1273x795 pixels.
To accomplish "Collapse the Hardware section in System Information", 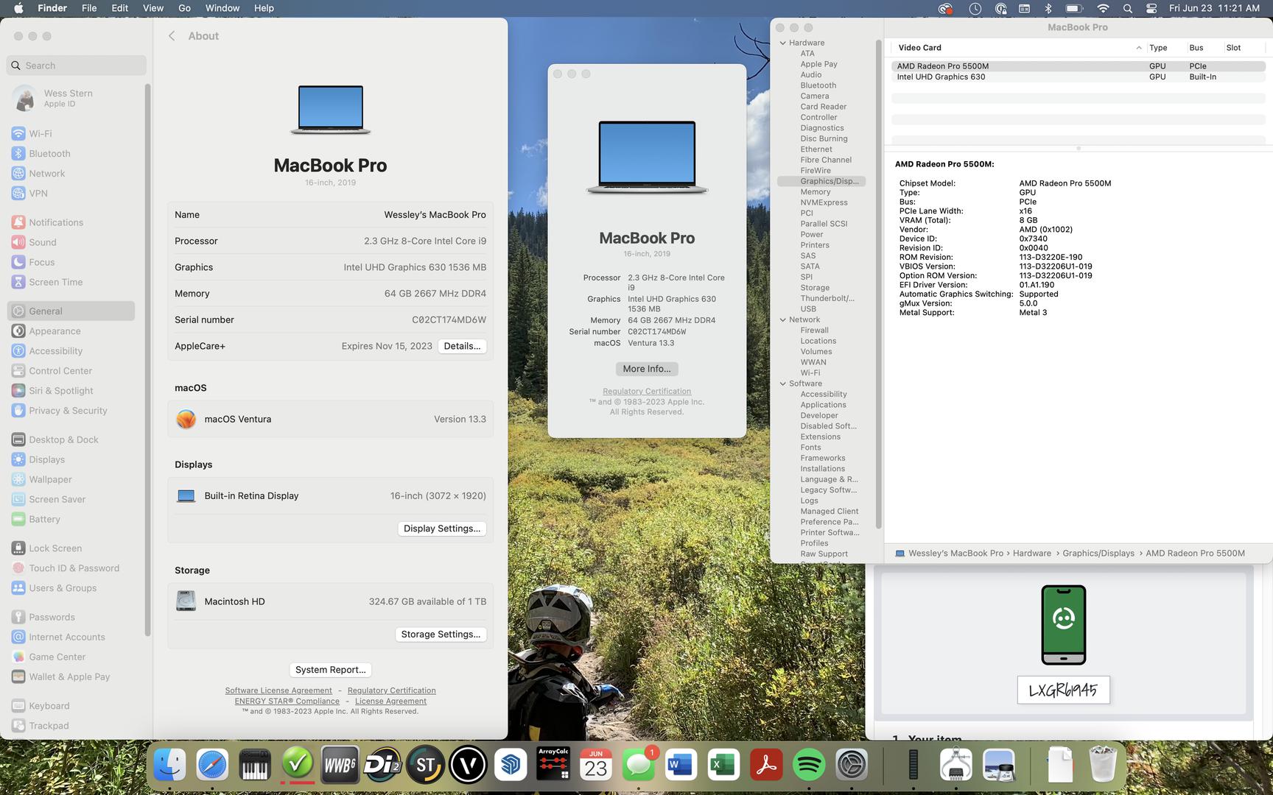I will point(783,43).
